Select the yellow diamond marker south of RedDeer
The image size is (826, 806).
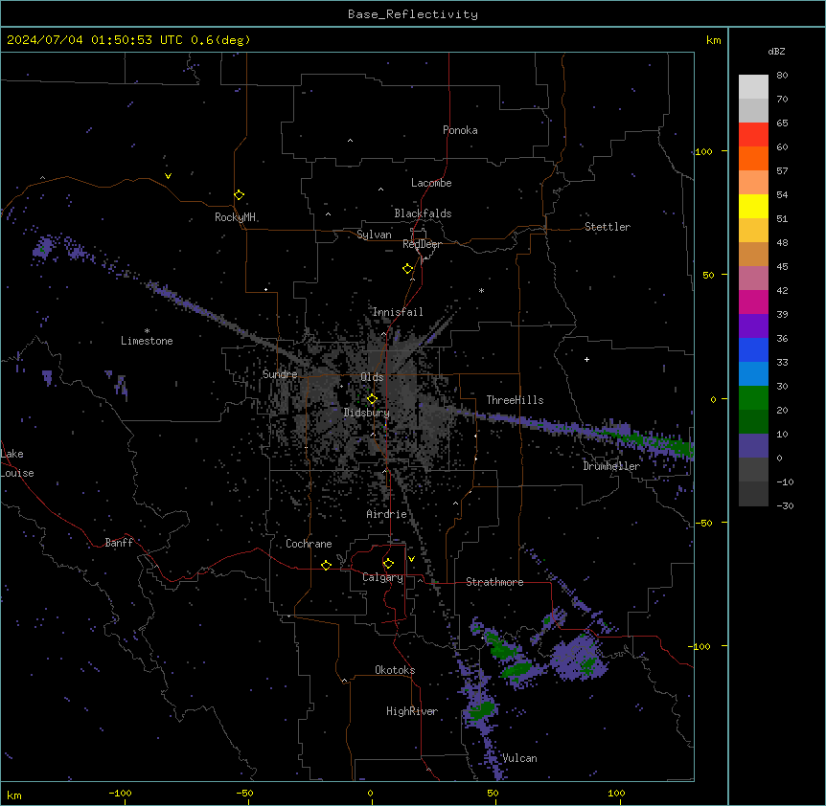tap(407, 269)
